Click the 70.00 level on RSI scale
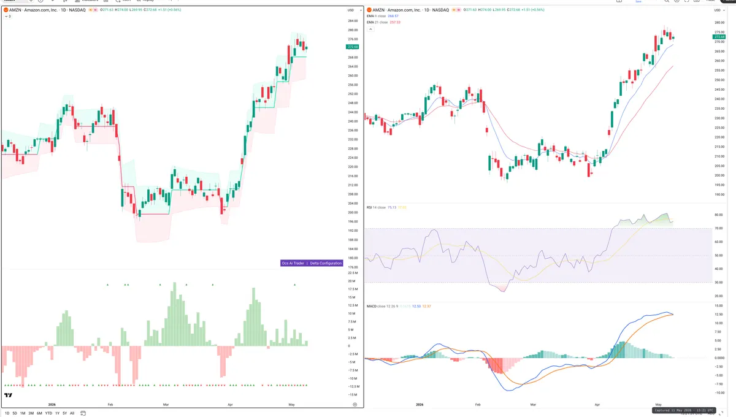Image resolution: width=736 pixels, height=417 pixels. [719, 229]
